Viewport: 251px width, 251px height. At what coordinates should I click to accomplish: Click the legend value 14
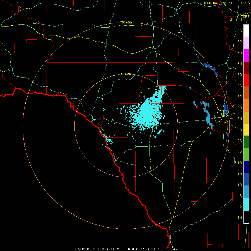240,174
